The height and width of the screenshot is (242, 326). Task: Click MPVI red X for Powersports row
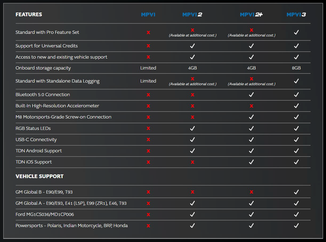pos(148,226)
